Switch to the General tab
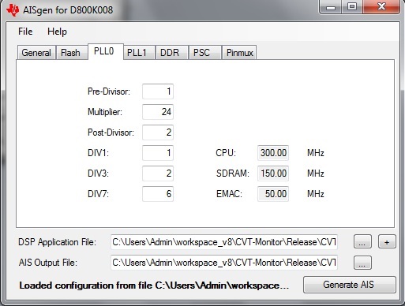 pos(36,53)
